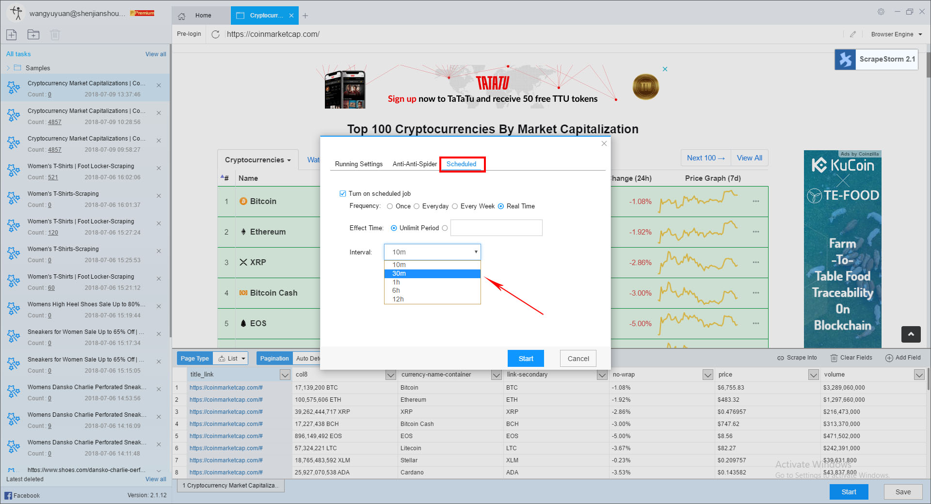The width and height of the screenshot is (931, 504).
Task: Click the refresh page icon
Action: 216,34
